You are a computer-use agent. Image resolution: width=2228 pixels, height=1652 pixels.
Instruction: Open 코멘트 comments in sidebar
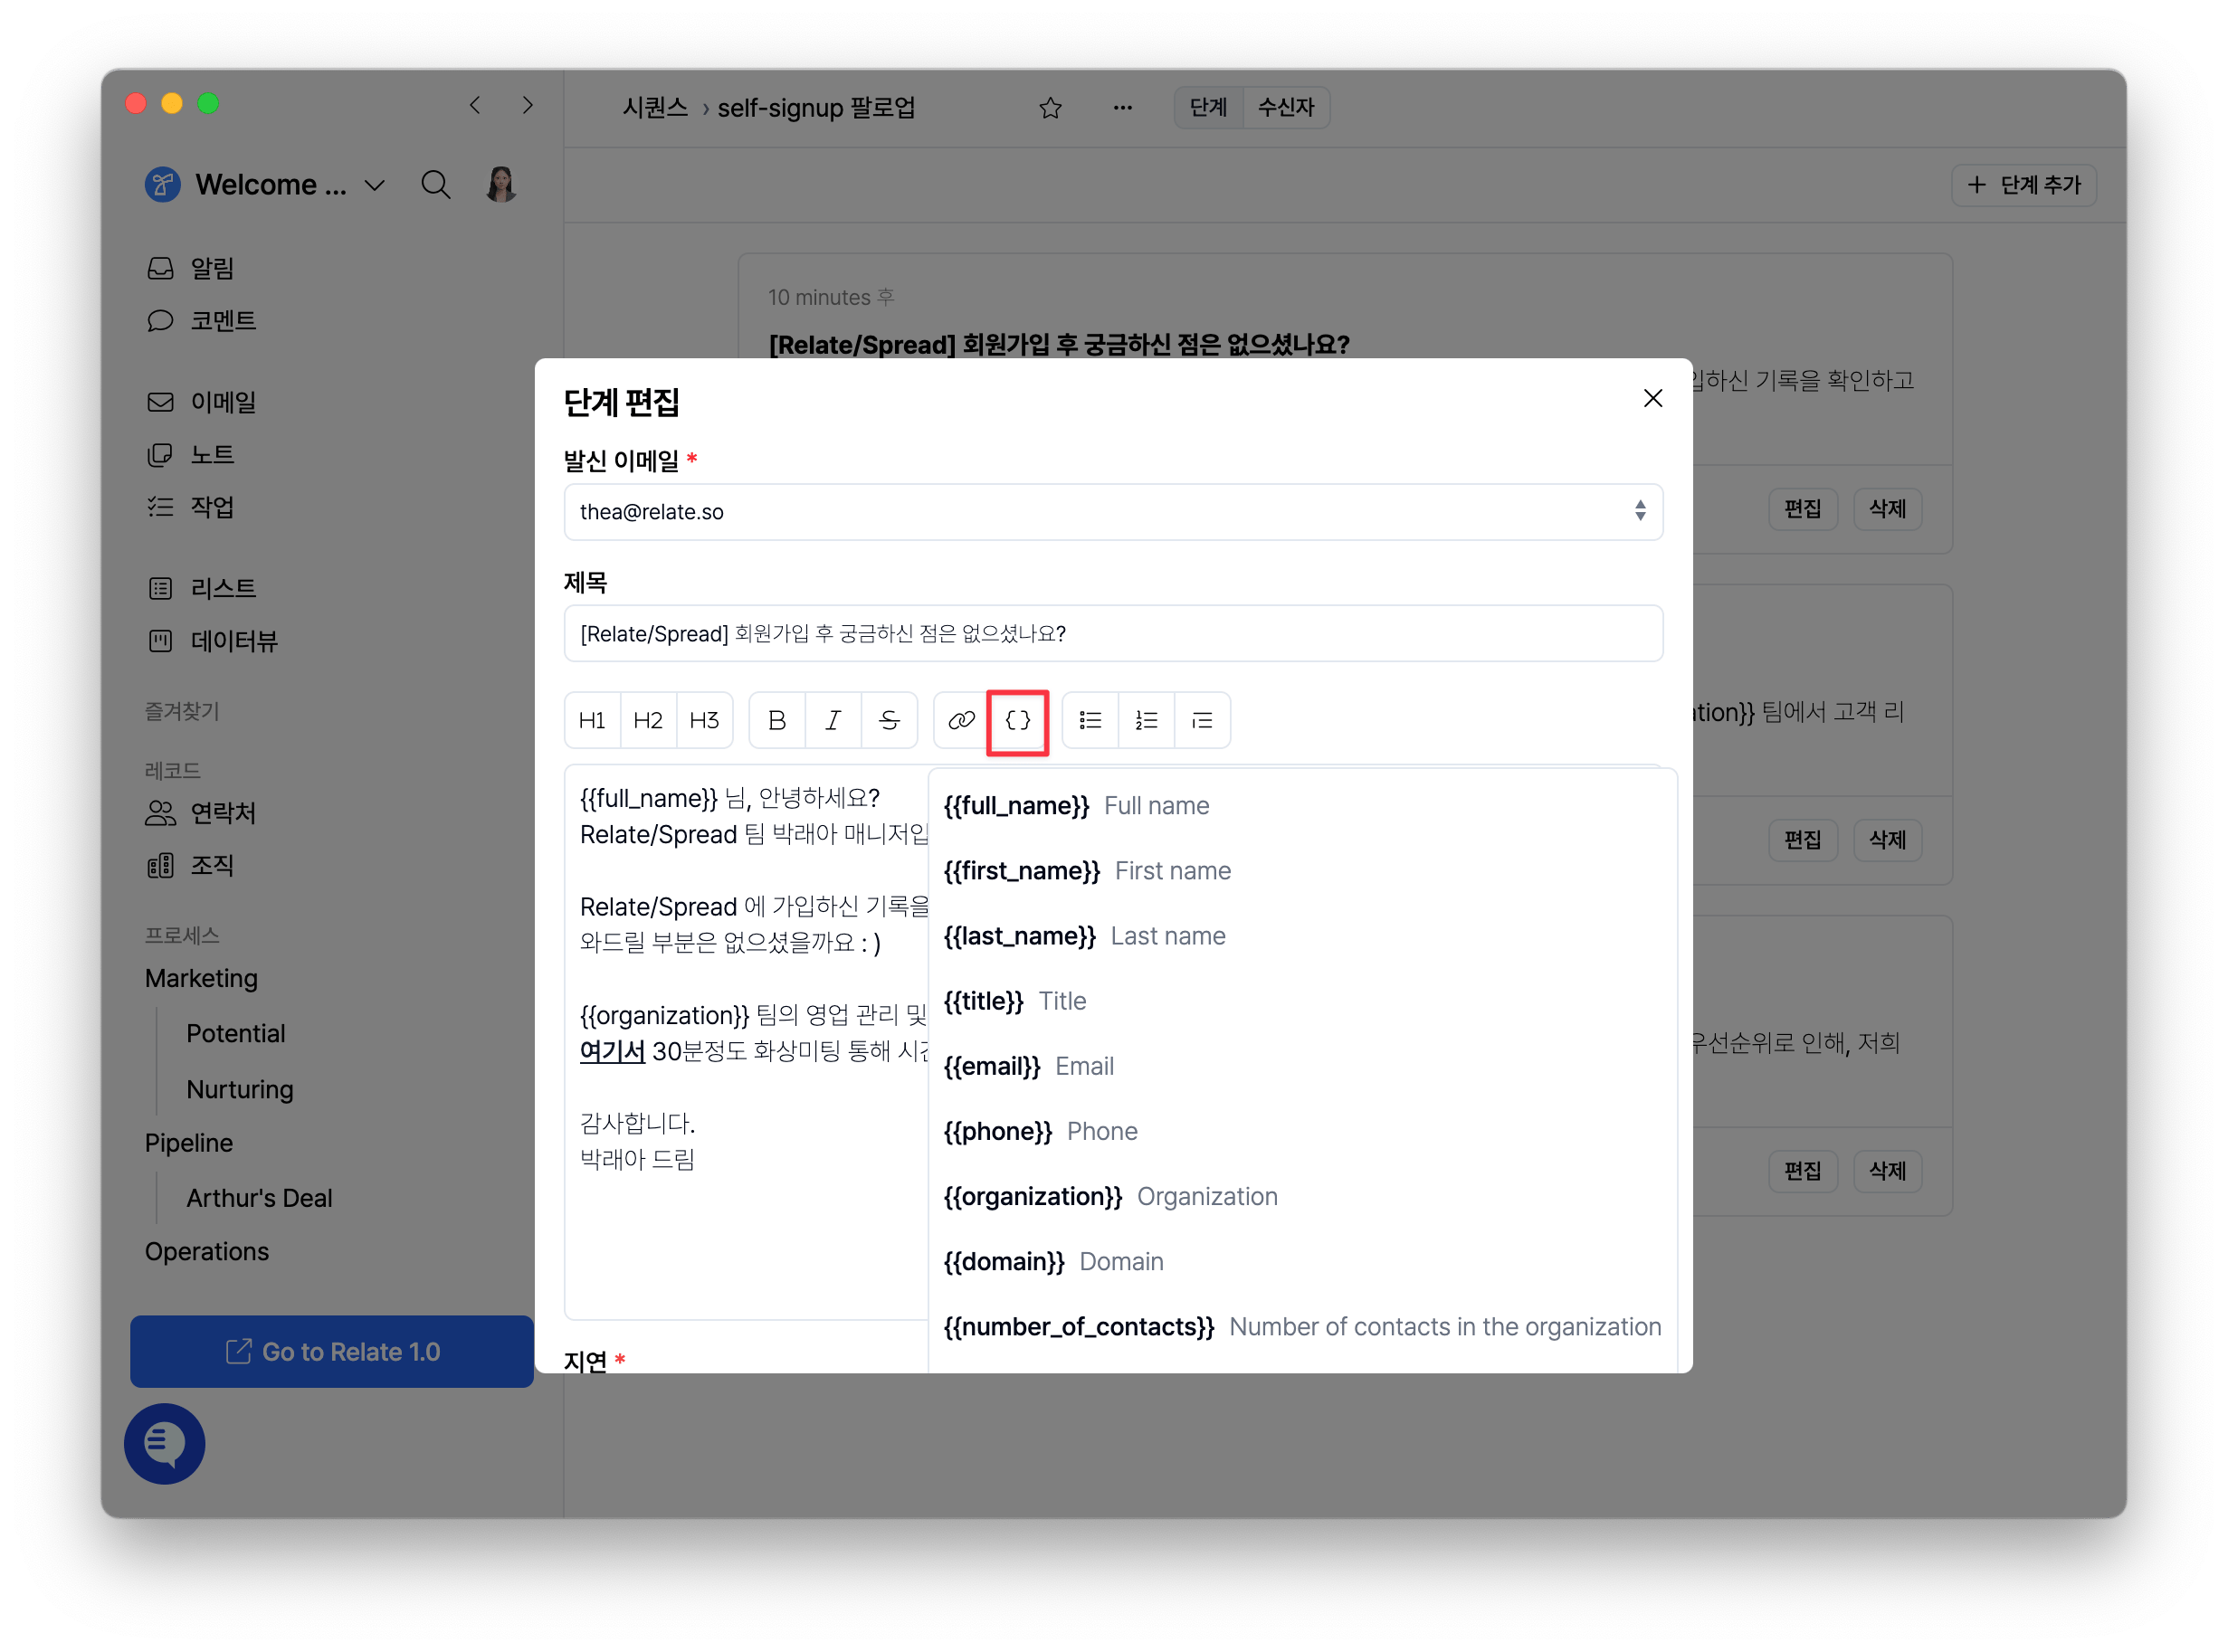tap(201, 320)
